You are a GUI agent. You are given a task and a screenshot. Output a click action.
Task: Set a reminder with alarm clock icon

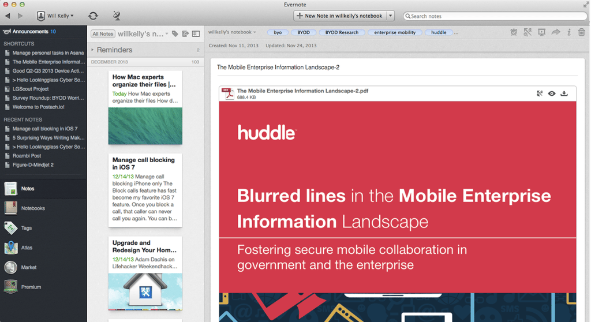click(x=514, y=32)
